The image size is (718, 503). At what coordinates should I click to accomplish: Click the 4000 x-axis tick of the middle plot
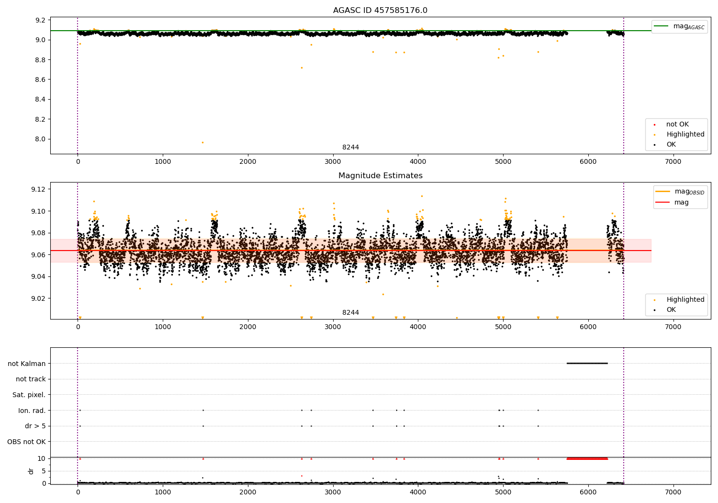pos(418,327)
